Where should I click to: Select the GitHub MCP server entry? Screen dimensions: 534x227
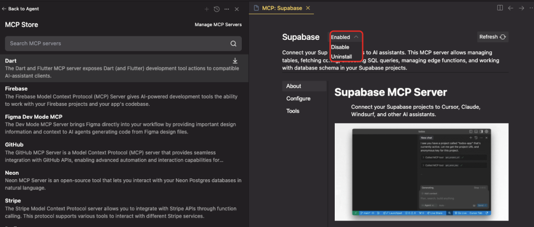(x=124, y=152)
